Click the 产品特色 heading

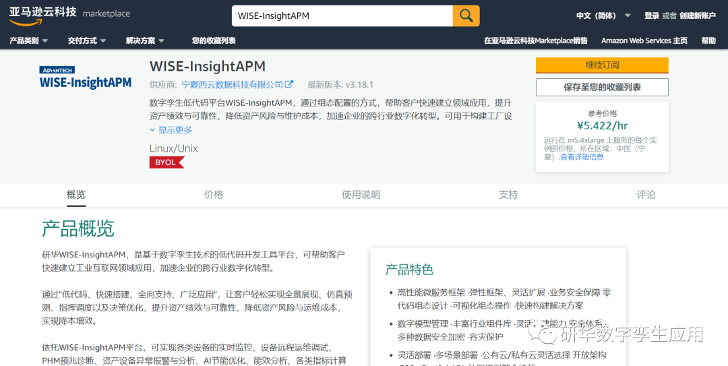[x=409, y=270]
